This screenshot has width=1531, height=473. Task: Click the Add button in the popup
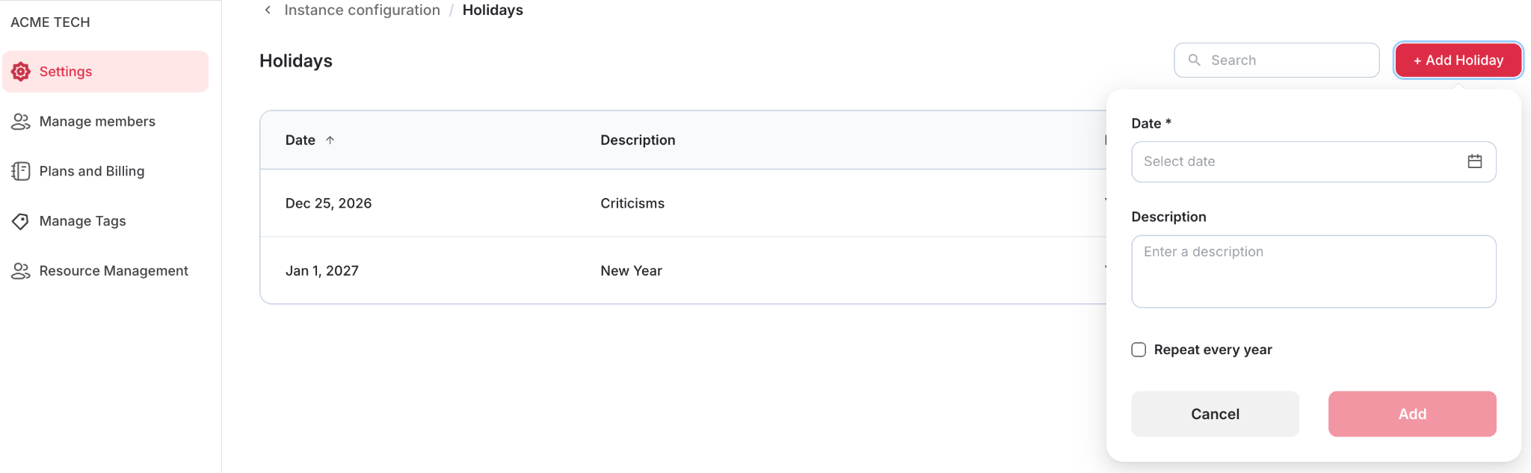[1412, 414]
